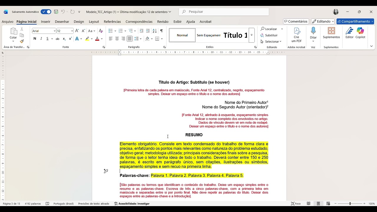The height and width of the screenshot is (212, 377).
Task: Click the Sort A-Z icon
Action: pos(155,31)
